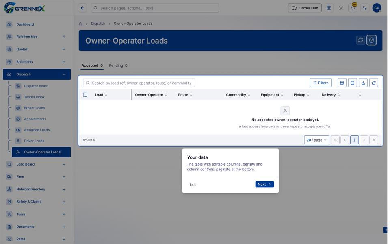
Task: Expand the Load Board menu
Action: click(x=64, y=164)
